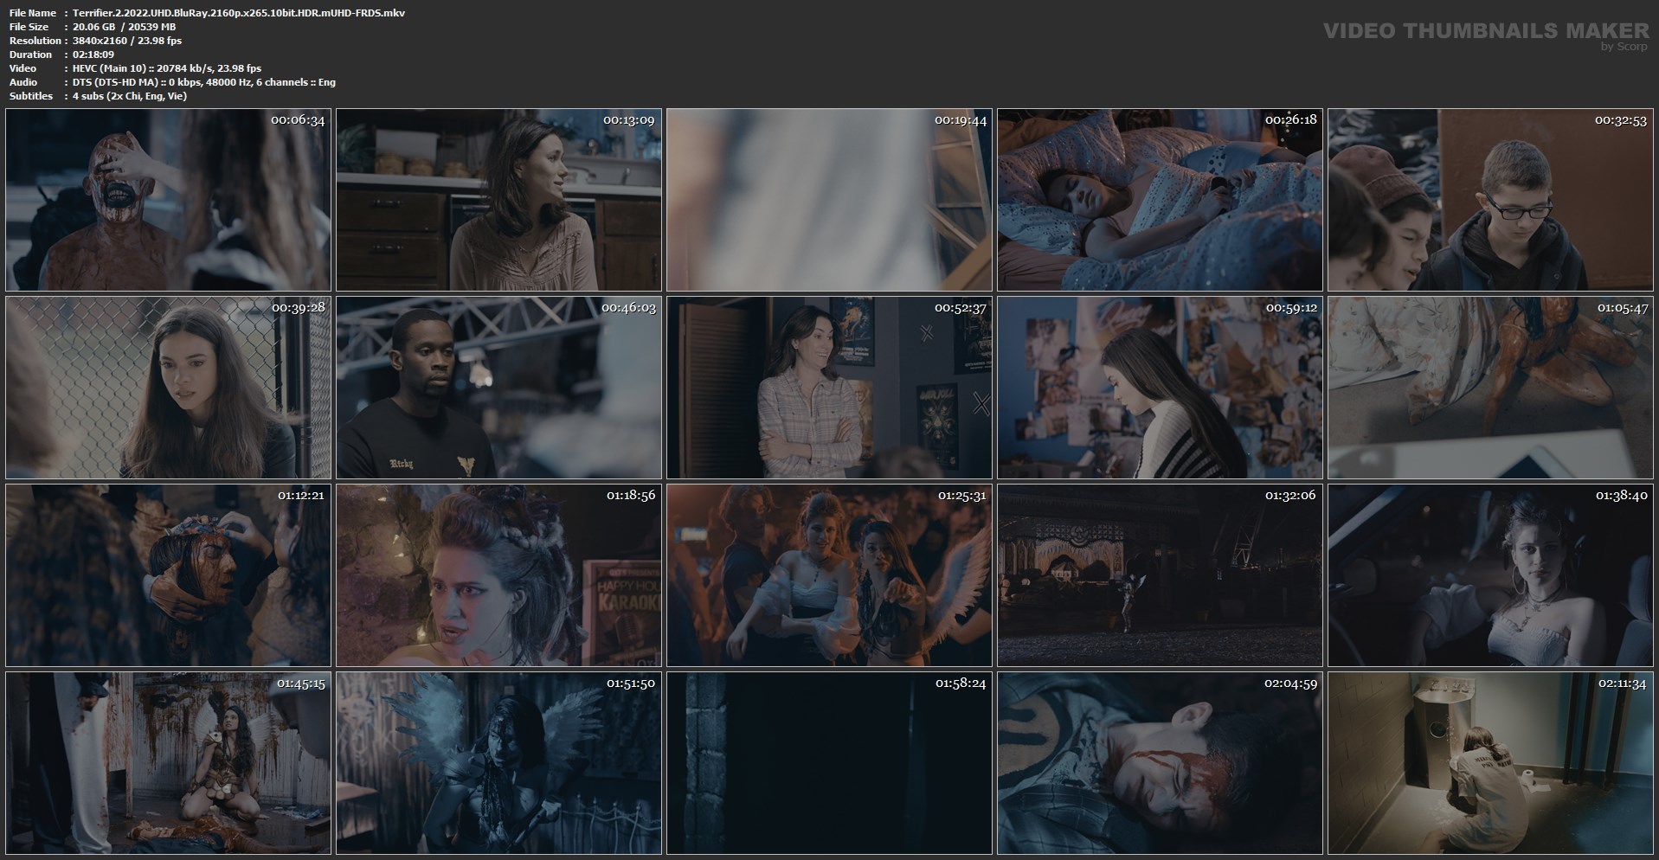Image resolution: width=1659 pixels, height=860 pixels.
Task: Click the file name Terrifier.2.2022 text
Action: (239, 13)
